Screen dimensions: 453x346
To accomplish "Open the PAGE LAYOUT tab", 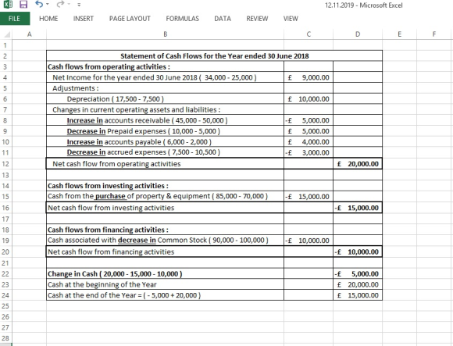I will coord(130,19).
